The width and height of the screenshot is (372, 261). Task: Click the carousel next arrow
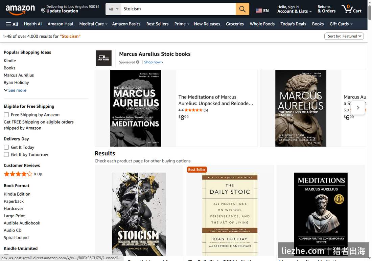coord(358,108)
